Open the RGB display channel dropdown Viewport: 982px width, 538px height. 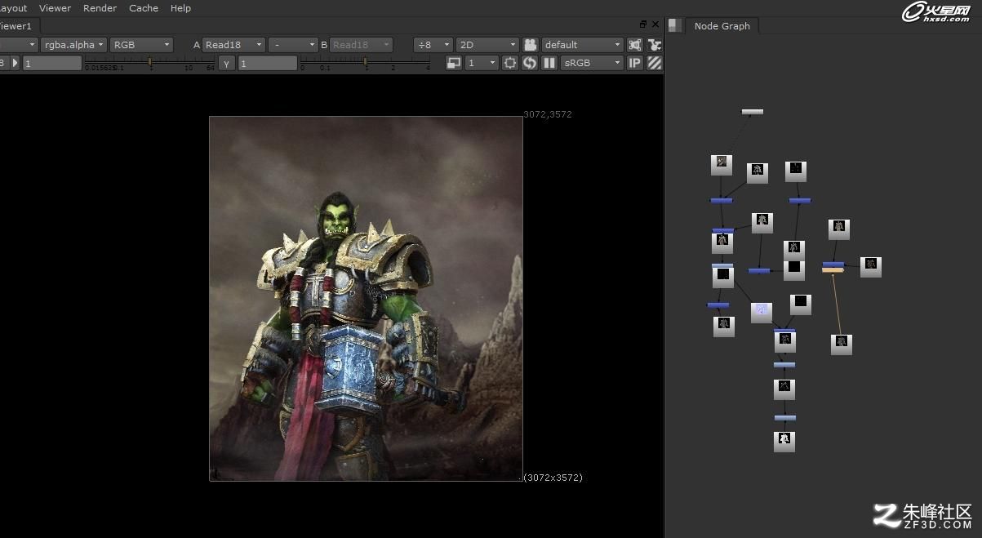(141, 45)
